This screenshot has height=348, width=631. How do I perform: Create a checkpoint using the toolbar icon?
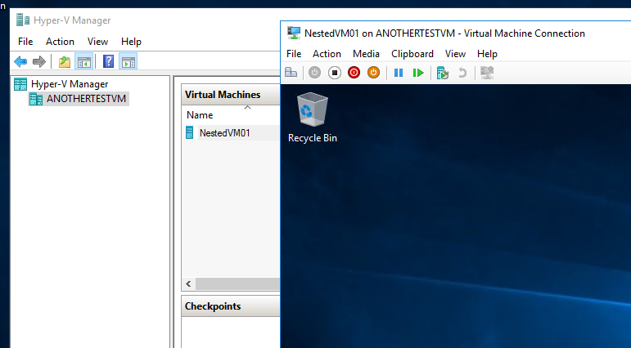pyautogui.click(x=443, y=73)
